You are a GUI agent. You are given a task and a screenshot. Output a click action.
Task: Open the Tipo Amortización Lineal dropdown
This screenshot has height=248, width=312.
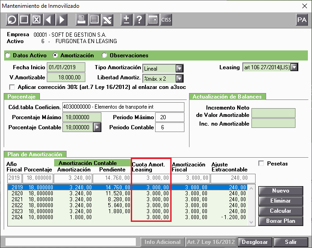tap(179, 69)
